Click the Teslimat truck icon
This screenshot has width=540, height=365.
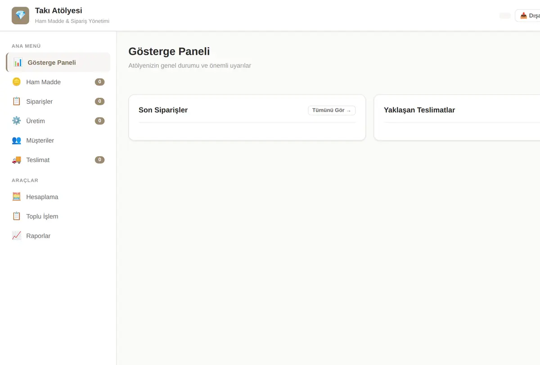tap(17, 160)
